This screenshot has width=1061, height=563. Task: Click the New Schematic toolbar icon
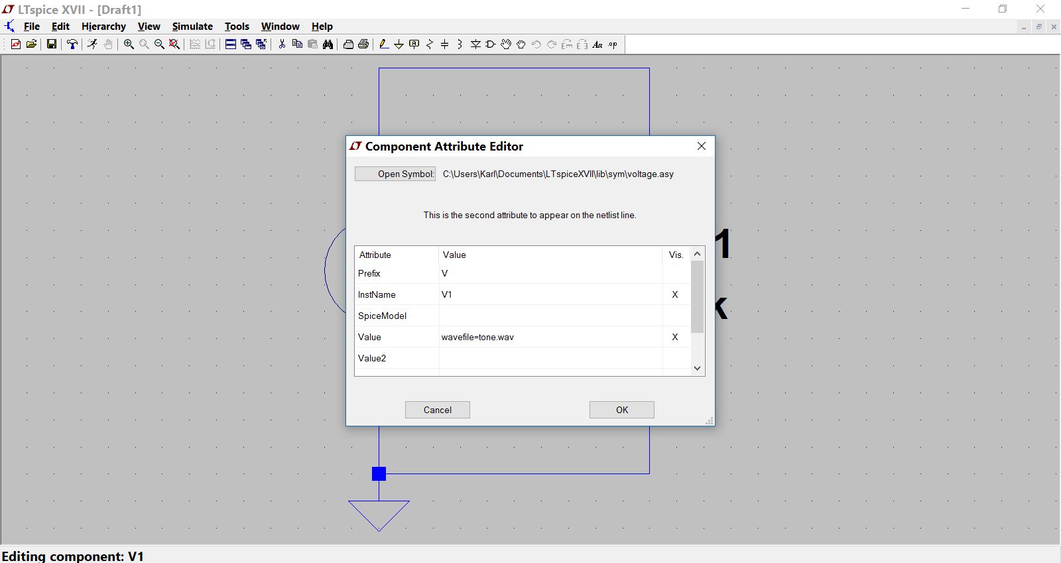pyautogui.click(x=16, y=44)
